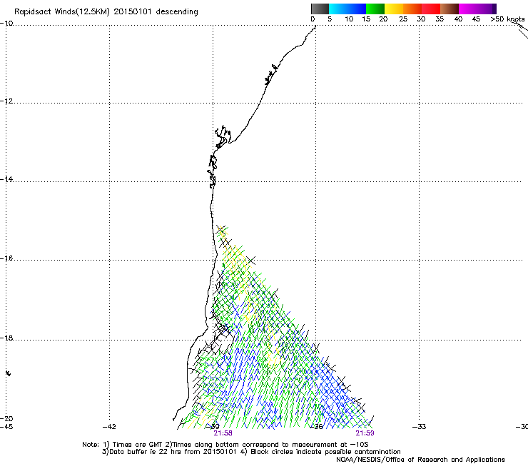Click the NOAA/NESDIS credit line

coord(420,460)
